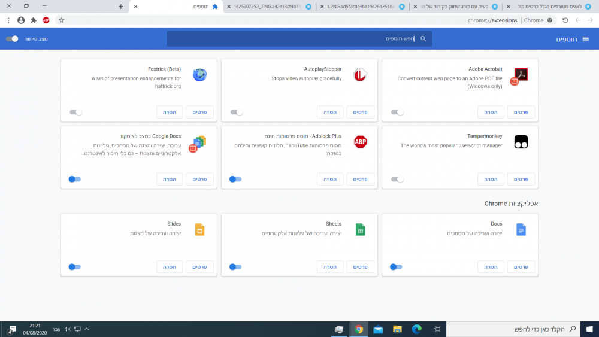Click the Adblock Plus ABP card icon

[x=360, y=142]
